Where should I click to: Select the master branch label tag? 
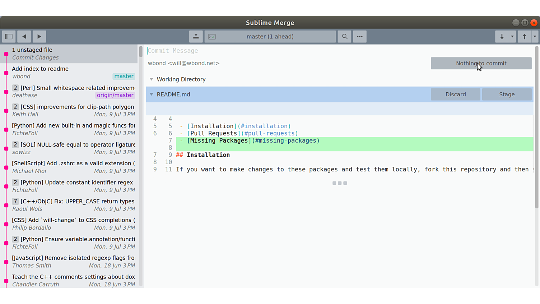[x=124, y=76]
